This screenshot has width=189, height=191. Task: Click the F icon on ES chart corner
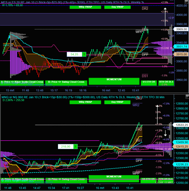(x=187, y=2)
